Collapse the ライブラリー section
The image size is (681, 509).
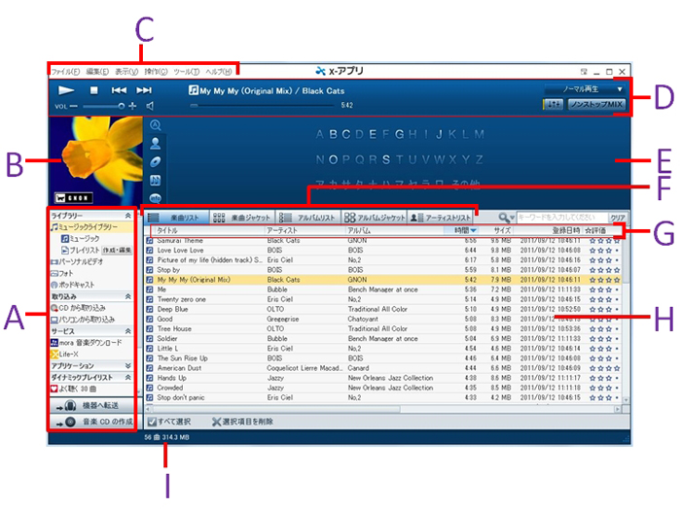coord(128,214)
